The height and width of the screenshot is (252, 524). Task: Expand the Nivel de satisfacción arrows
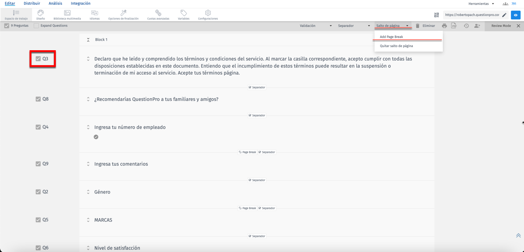click(x=88, y=248)
